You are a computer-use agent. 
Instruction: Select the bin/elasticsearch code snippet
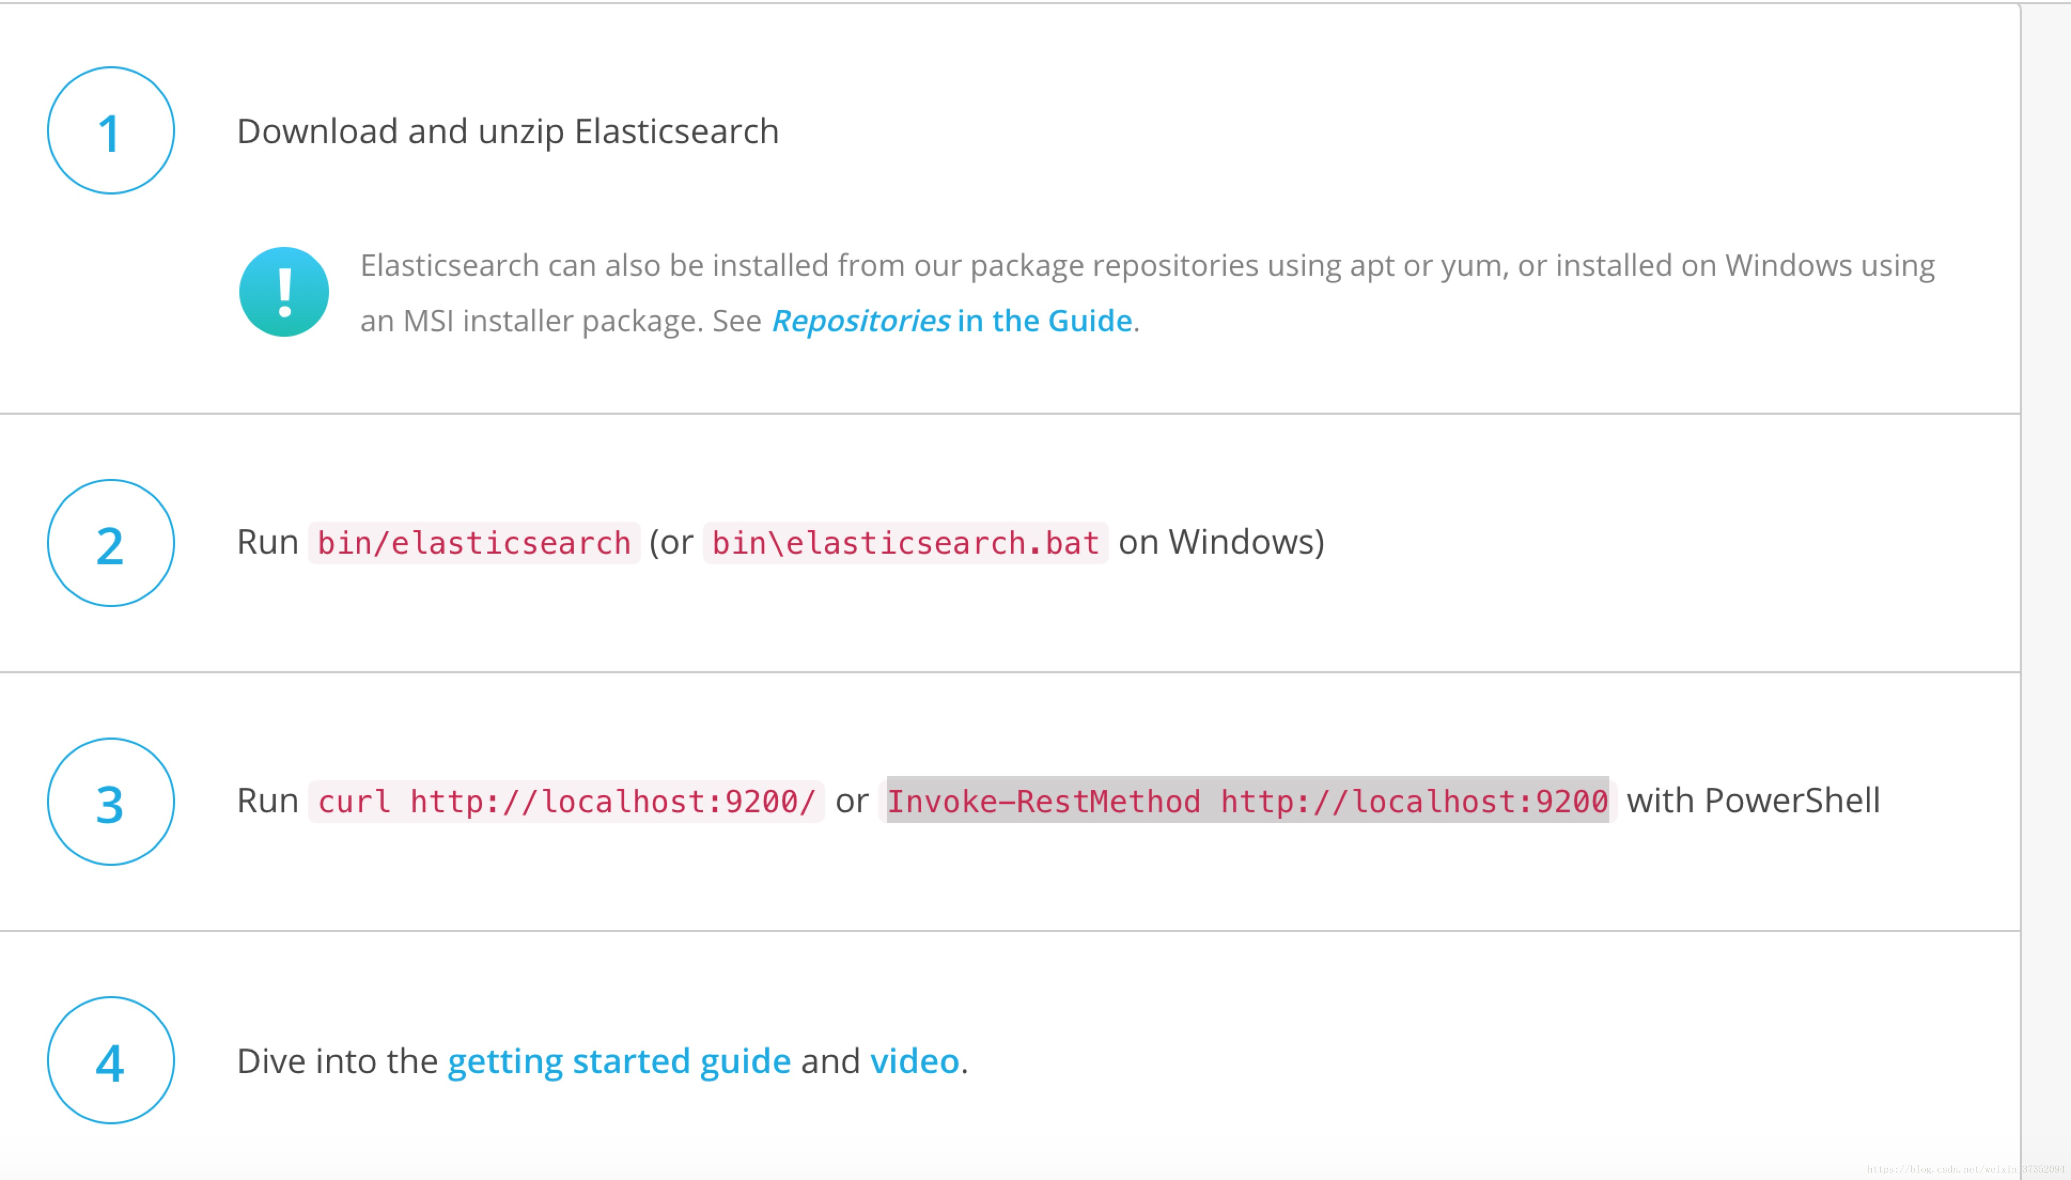(x=474, y=543)
